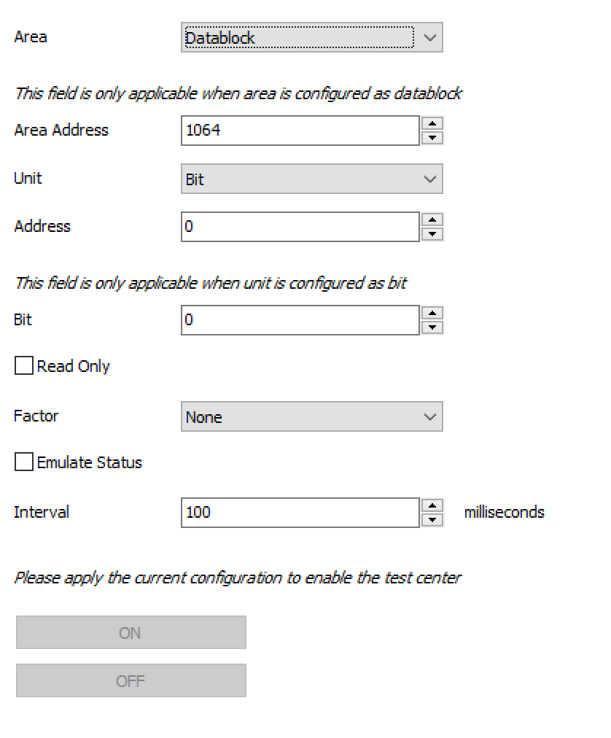611x738 pixels.
Task: Click inside the Bit input field
Action: tap(300, 320)
